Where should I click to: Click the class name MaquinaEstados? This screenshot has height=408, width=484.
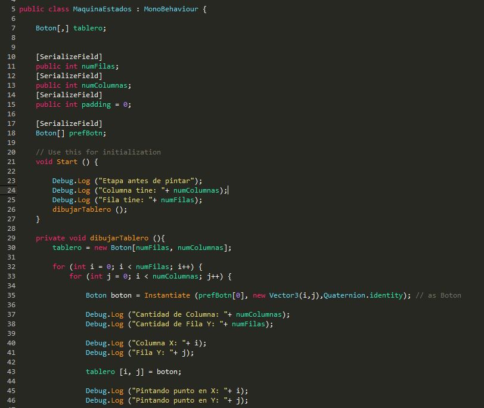(102, 9)
